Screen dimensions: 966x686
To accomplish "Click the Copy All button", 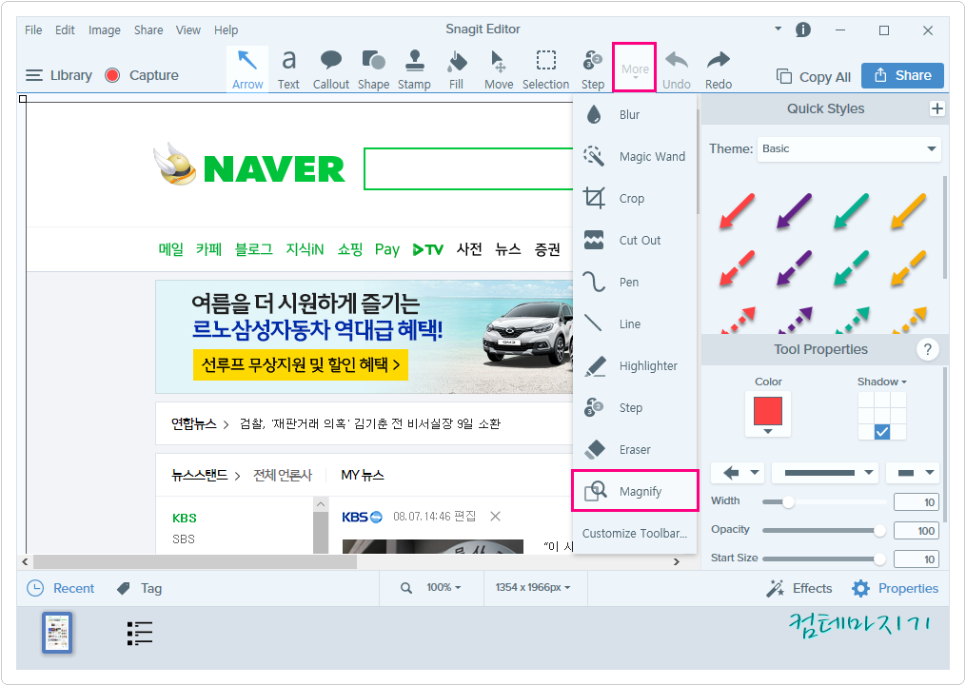I will tap(813, 76).
